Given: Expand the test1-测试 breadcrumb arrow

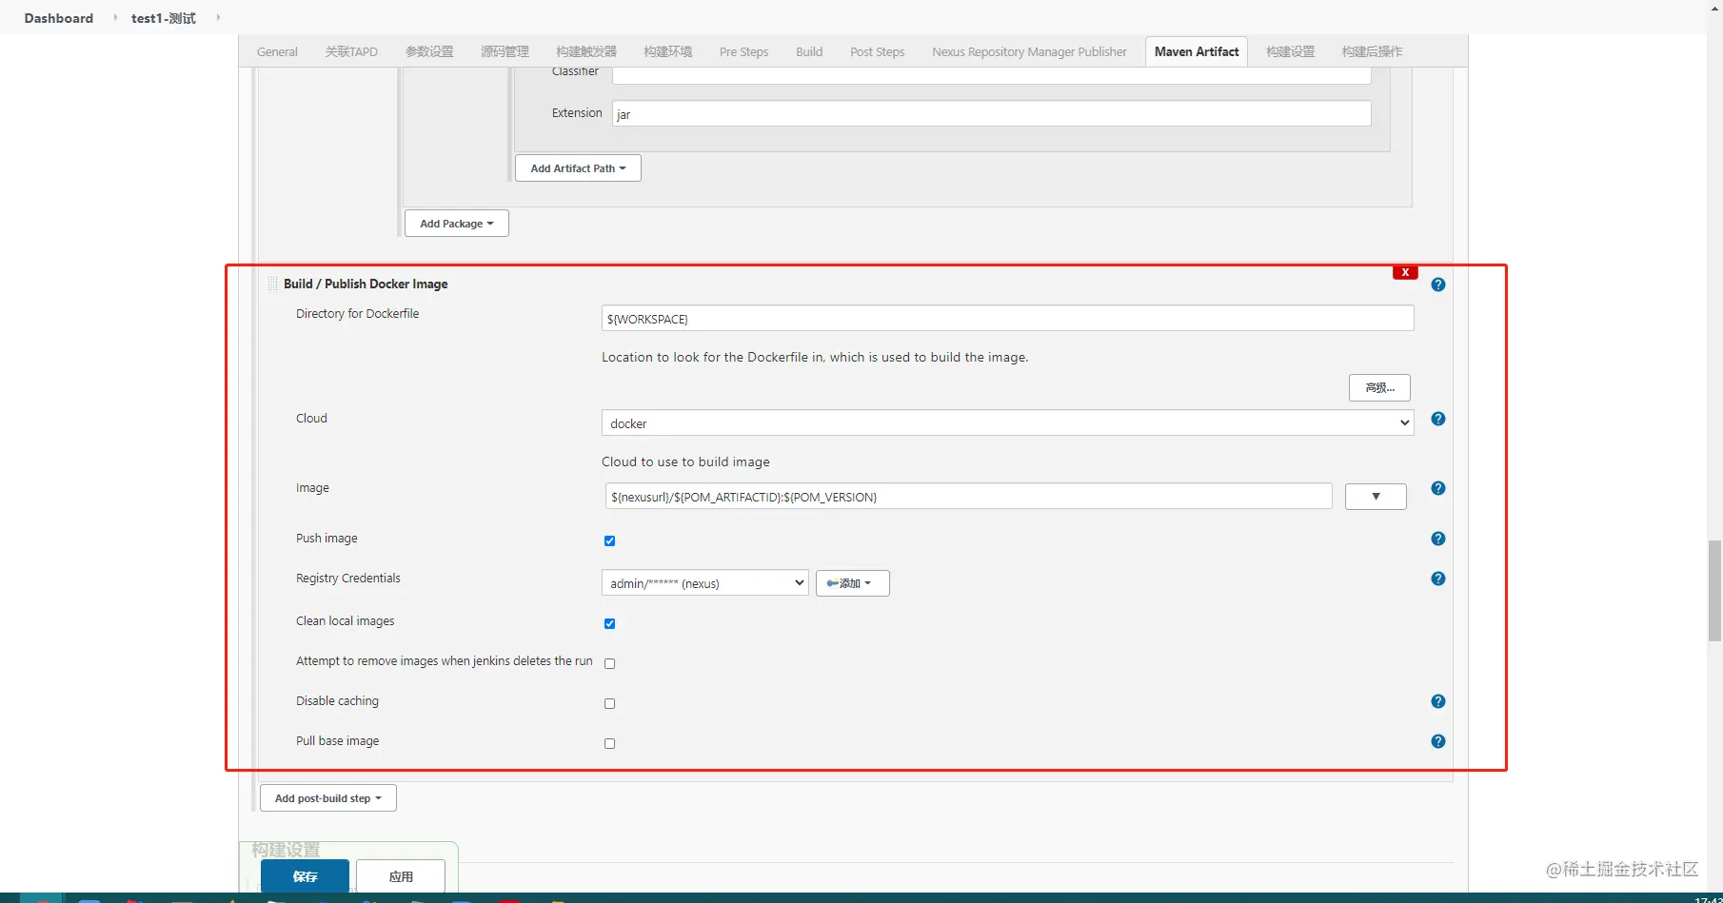Looking at the screenshot, I should tap(218, 17).
